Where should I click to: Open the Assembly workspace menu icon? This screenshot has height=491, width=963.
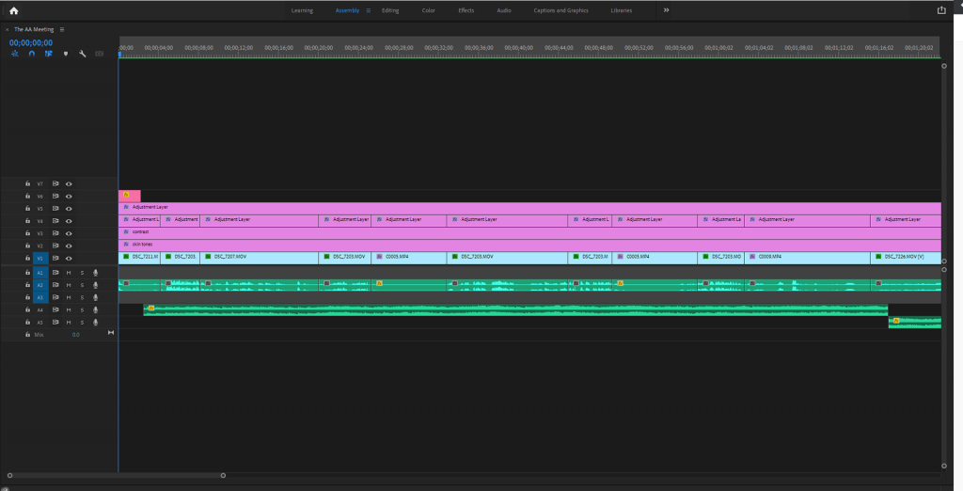coord(369,10)
